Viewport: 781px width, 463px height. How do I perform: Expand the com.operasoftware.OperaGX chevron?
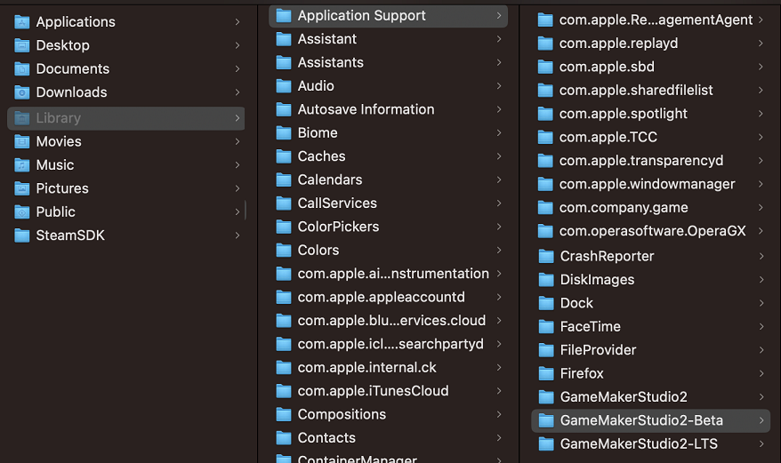click(x=761, y=230)
